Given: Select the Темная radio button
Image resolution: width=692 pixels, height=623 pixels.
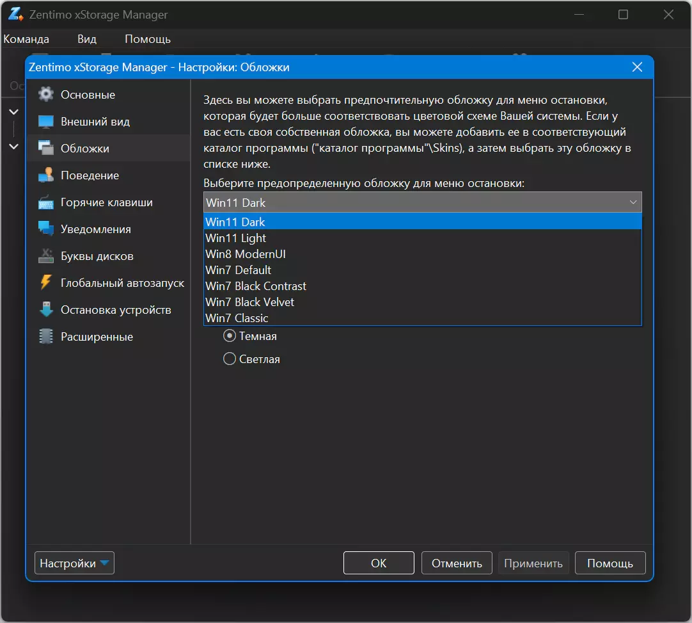Looking at the screenshot, I should click(x=230, y=336).
